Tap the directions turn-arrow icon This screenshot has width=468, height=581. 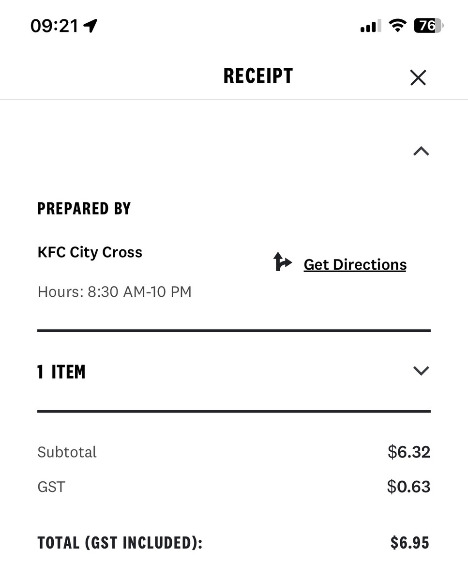(x=283, y=262)
